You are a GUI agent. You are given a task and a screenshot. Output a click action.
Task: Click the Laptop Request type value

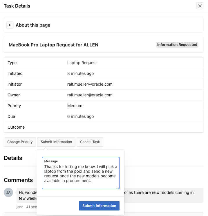(82, 63)
